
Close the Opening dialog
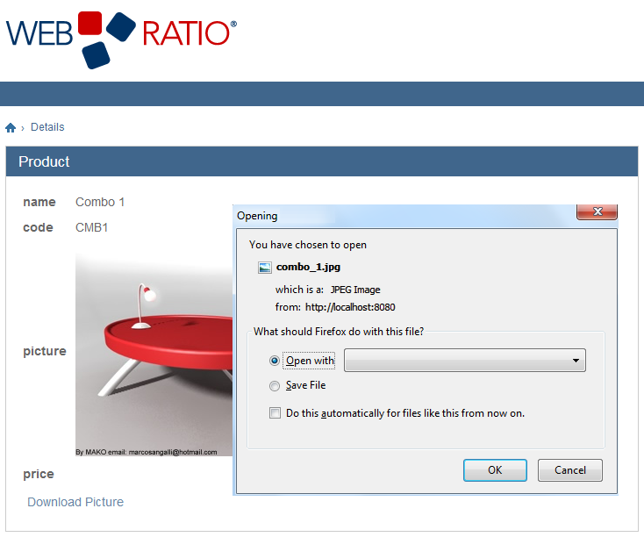coord(597,211)
